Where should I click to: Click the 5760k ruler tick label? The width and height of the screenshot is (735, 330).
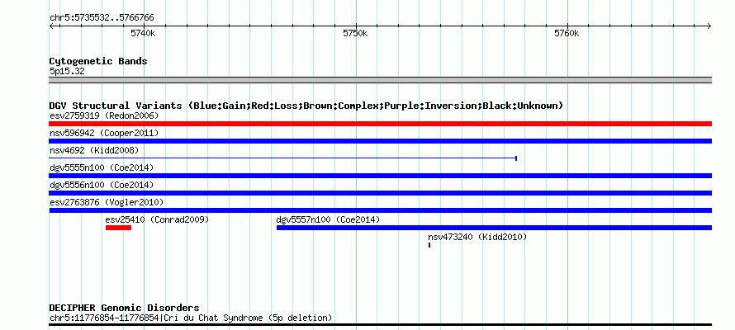(567, 33)
